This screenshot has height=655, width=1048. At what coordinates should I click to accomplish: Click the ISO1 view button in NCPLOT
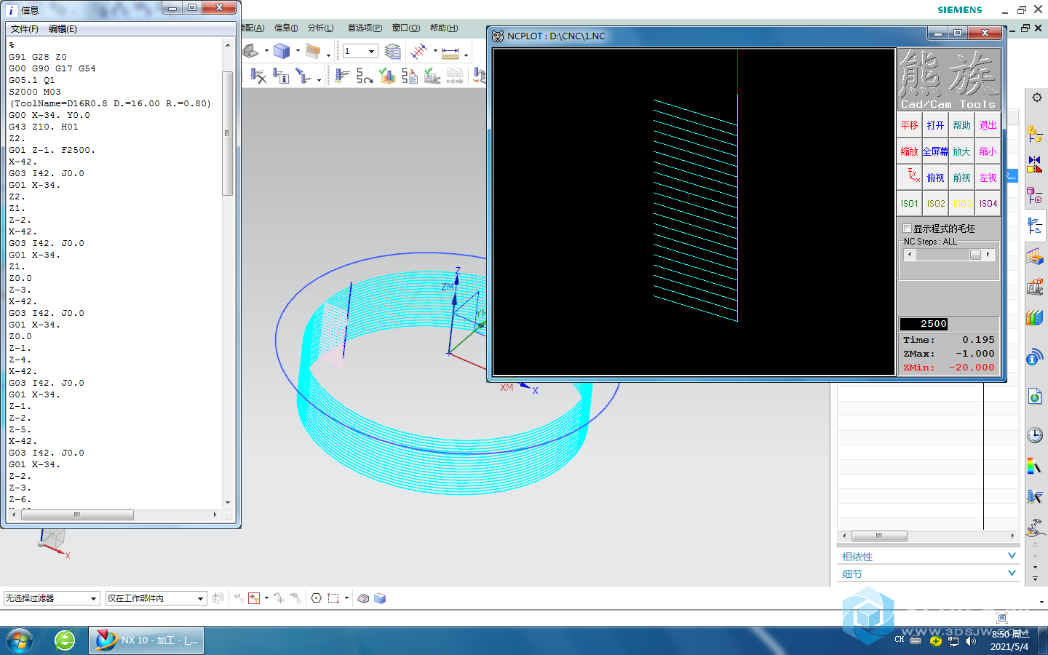(910, 203)
